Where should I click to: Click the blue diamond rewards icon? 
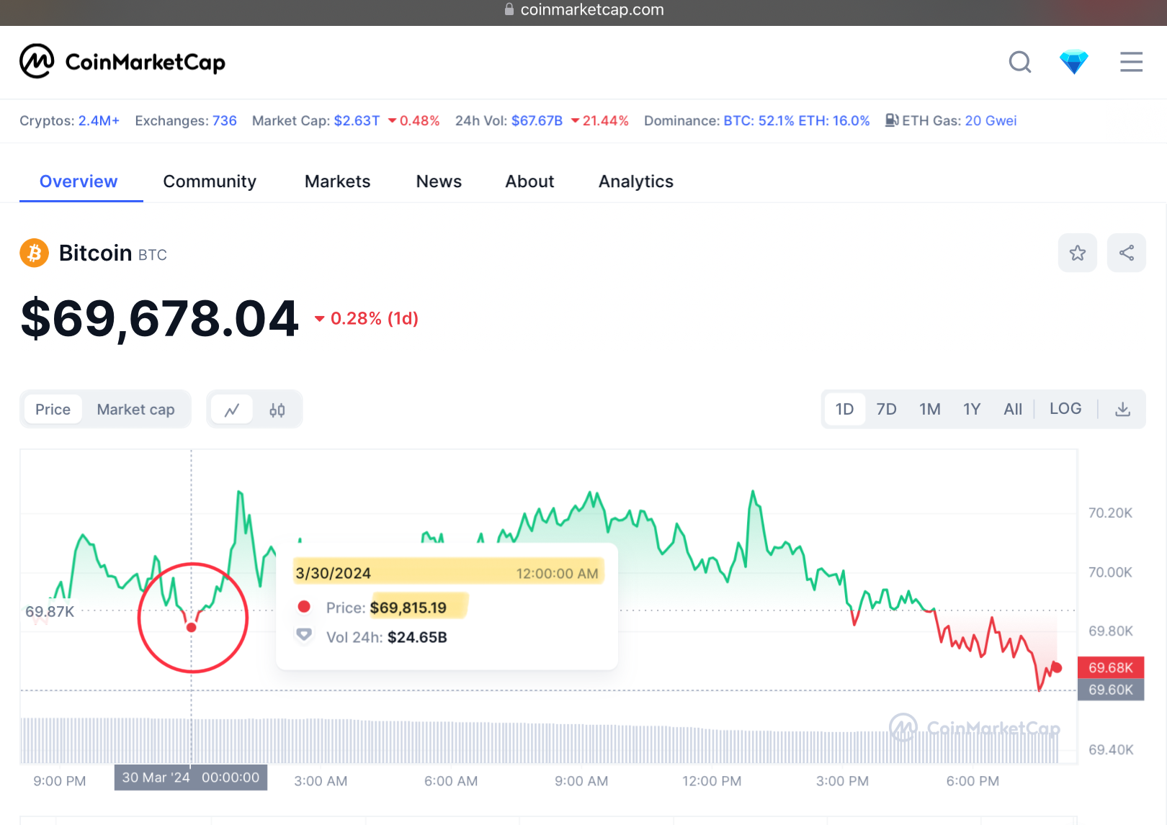pos(1073,63)
